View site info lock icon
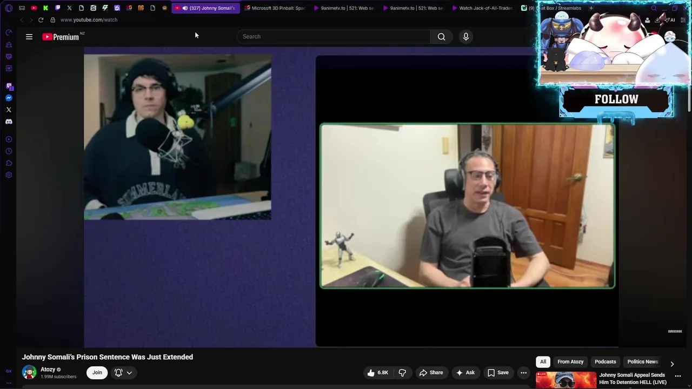The image size is (692, 389). tap(52, 20)
